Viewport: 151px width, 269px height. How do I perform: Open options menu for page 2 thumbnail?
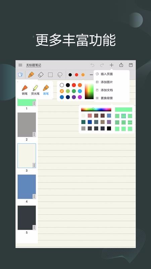pyautogui.click(x=34, y=134)
